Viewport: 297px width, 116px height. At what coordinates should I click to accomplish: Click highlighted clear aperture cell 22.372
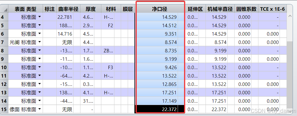[x=157, y=109]
